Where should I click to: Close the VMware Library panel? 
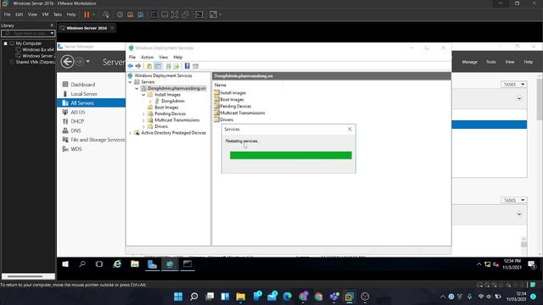(x=52, y=25)
